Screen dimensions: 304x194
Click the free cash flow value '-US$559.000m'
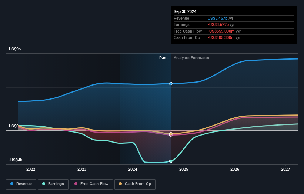point(221,31)
